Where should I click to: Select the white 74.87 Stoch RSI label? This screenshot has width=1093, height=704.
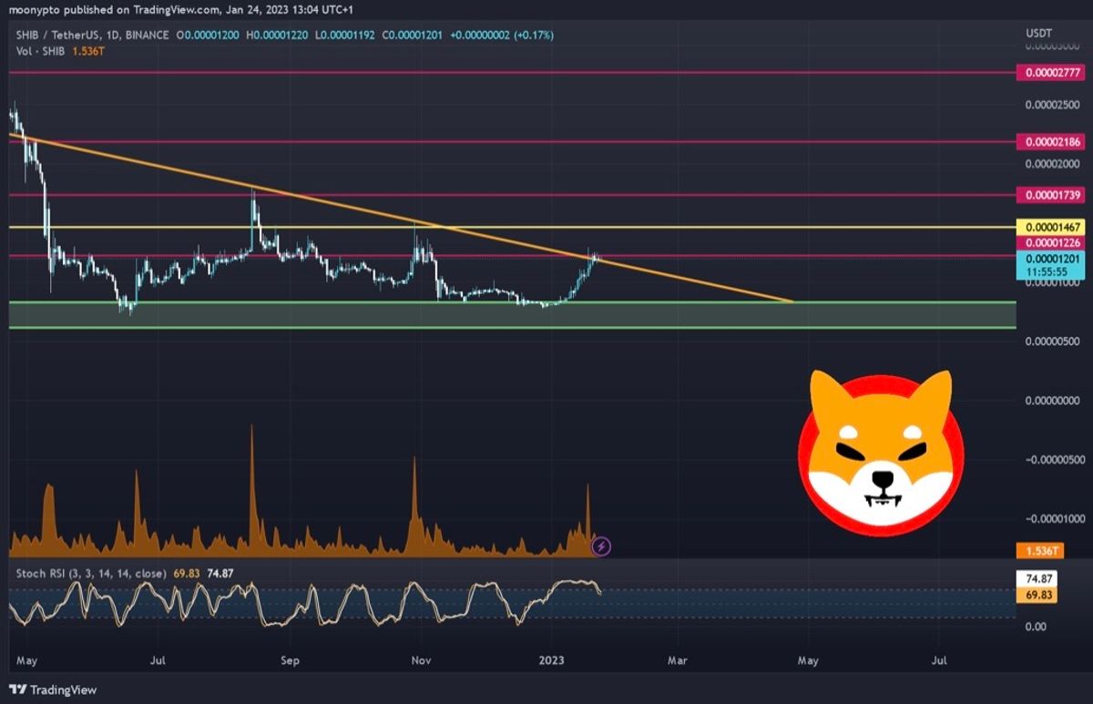1039,578
